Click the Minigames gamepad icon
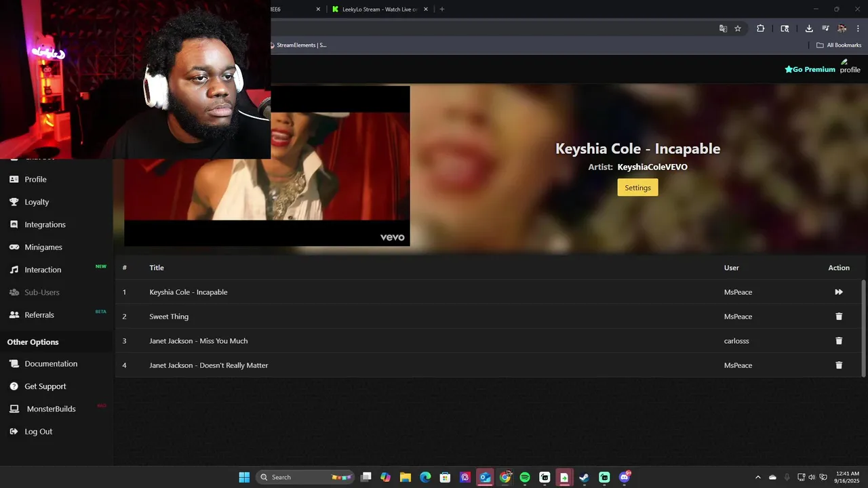 (x=14, y=247)
